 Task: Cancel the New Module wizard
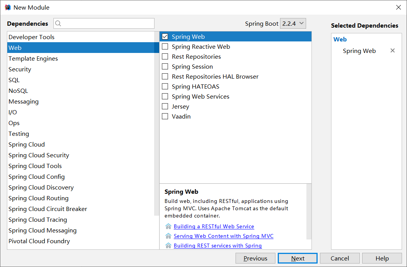coord(340,258)
